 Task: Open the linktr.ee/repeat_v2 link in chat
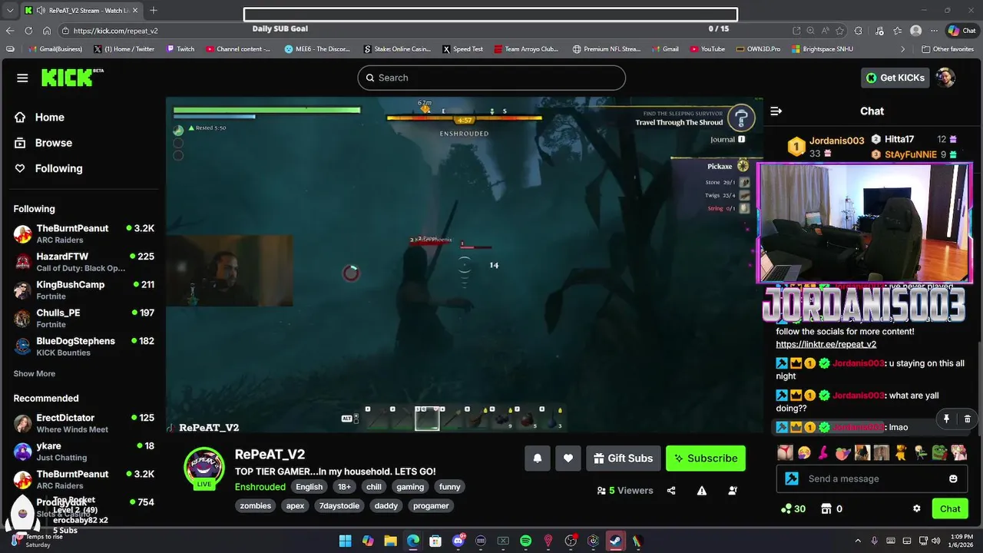826,344
